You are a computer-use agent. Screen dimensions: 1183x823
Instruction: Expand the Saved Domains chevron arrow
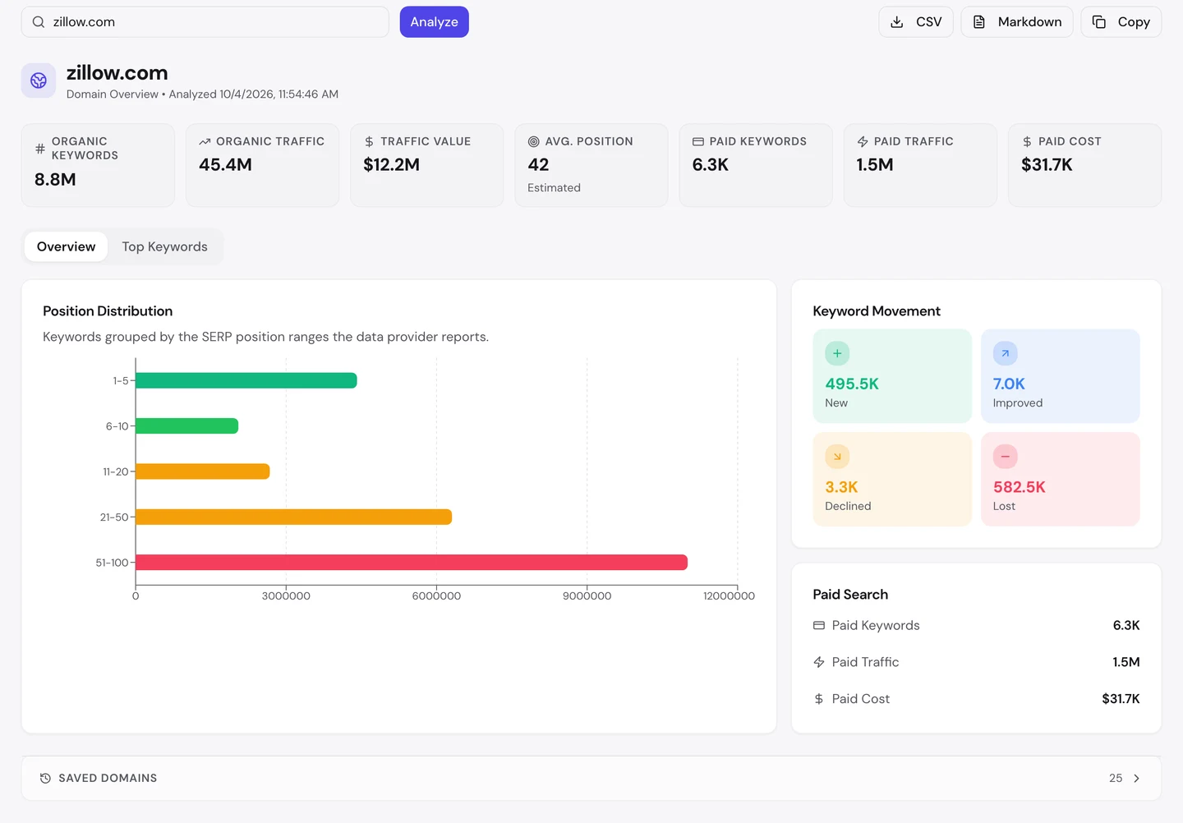pos(1137,778)
